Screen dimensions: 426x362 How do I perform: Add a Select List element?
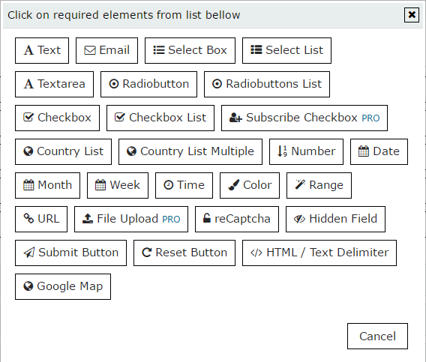[287, 50]
